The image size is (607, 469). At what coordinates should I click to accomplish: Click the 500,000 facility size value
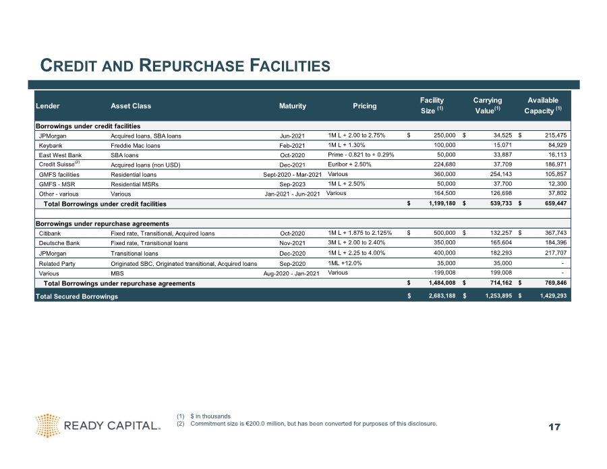point(444,233)
